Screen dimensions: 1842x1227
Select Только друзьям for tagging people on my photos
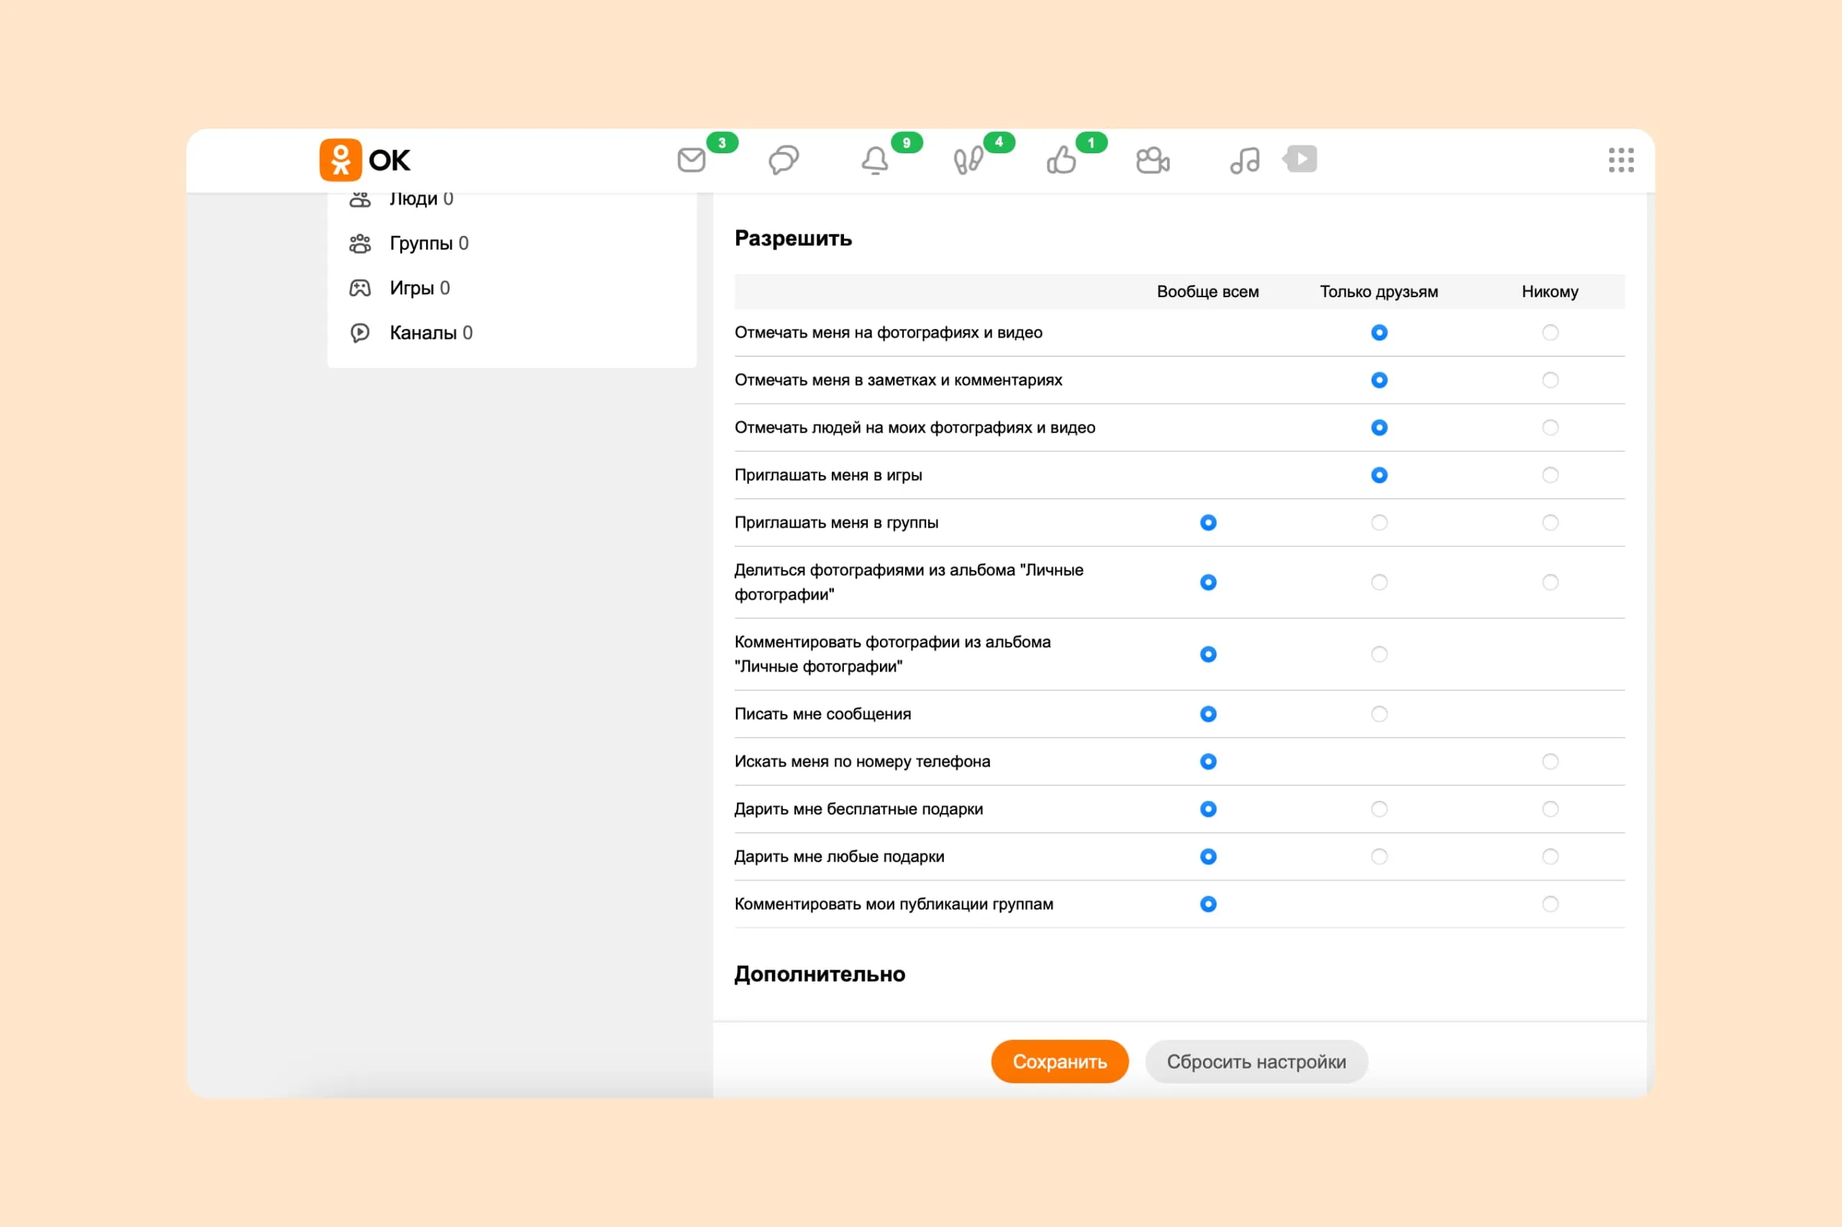[1379, 427]
